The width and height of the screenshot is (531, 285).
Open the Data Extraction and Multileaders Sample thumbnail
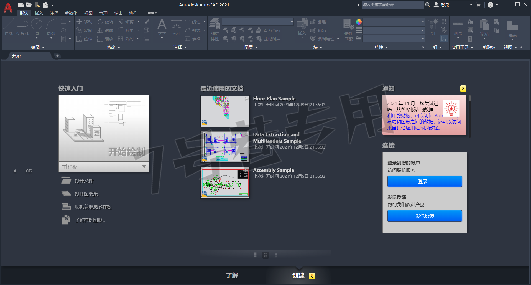tap(225, 147)
